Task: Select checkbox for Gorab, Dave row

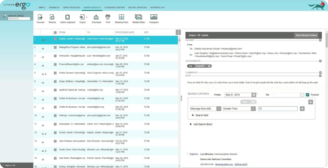Action: (55, 150)
